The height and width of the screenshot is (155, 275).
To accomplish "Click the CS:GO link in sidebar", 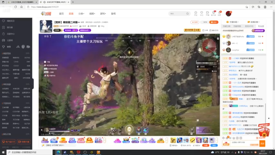I will coord(16,66).
